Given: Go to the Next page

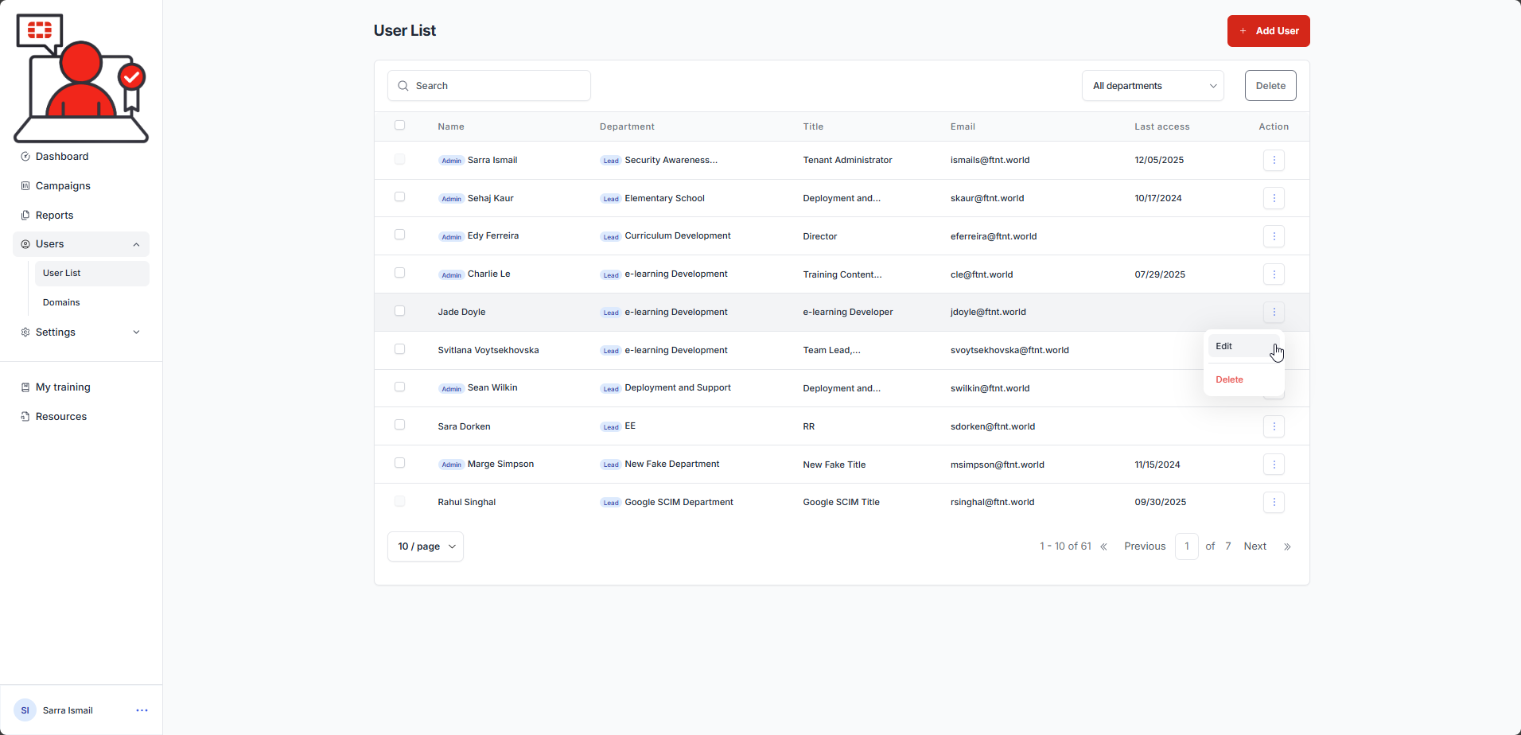Looking at the screenshot, I should click(x=1255, y=546).
